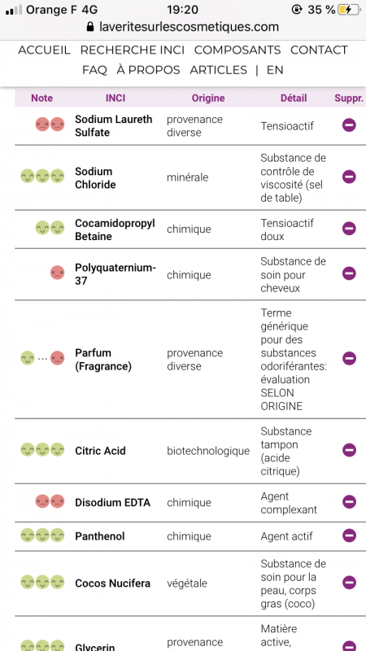Delete the Parfum (Fragrance) entry

349,358
